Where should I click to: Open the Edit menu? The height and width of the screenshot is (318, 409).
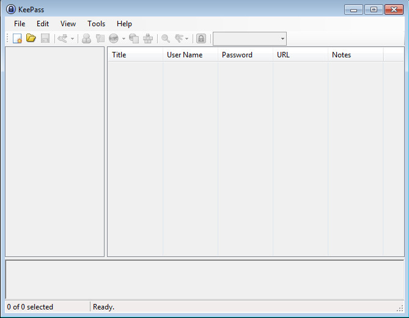(x=43, y=24)
